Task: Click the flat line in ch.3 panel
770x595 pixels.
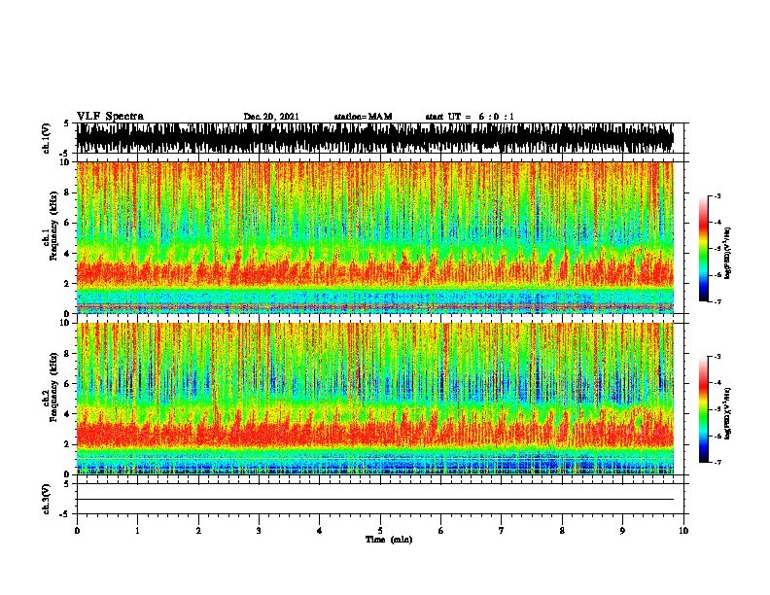Action: (375, 500)
